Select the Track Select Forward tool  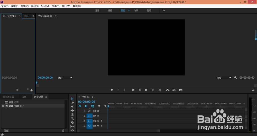click(x=72, y=103)
